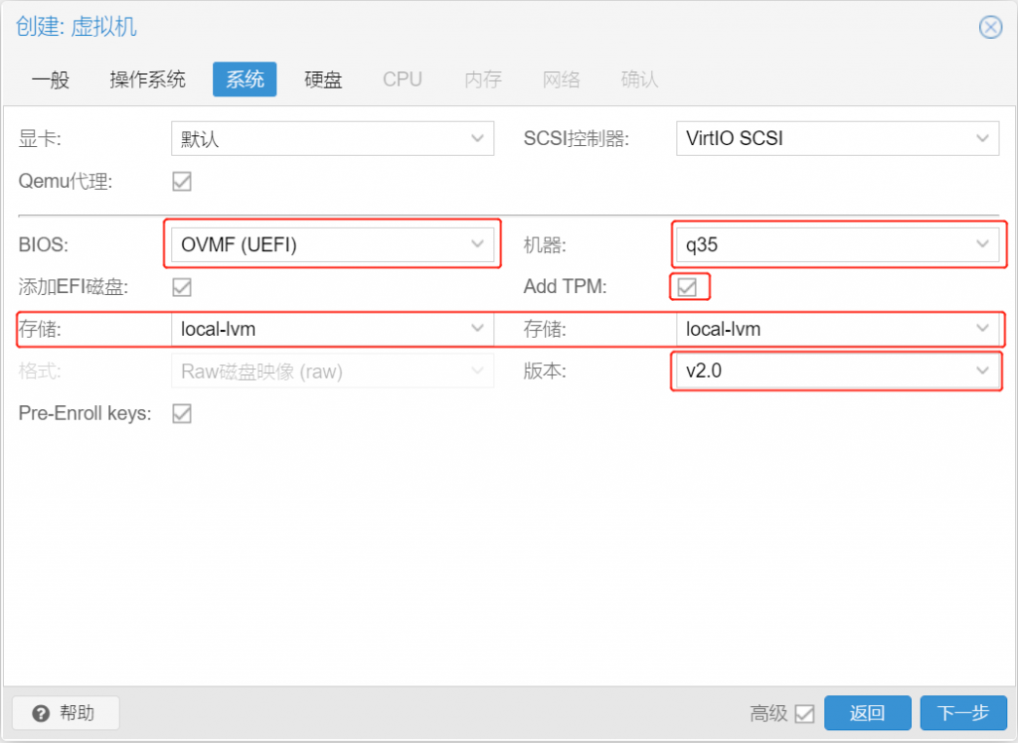Click the 返回 back button
This screenshot has width=1018, height=743.
(867, 712)
